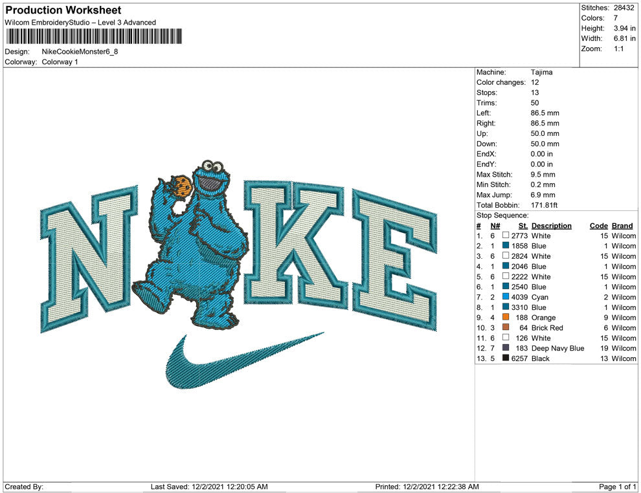Click the Max Jump value '6.9 mm'
The width and height of the screenshot is (641, 493).
click(x=543, y=195)
